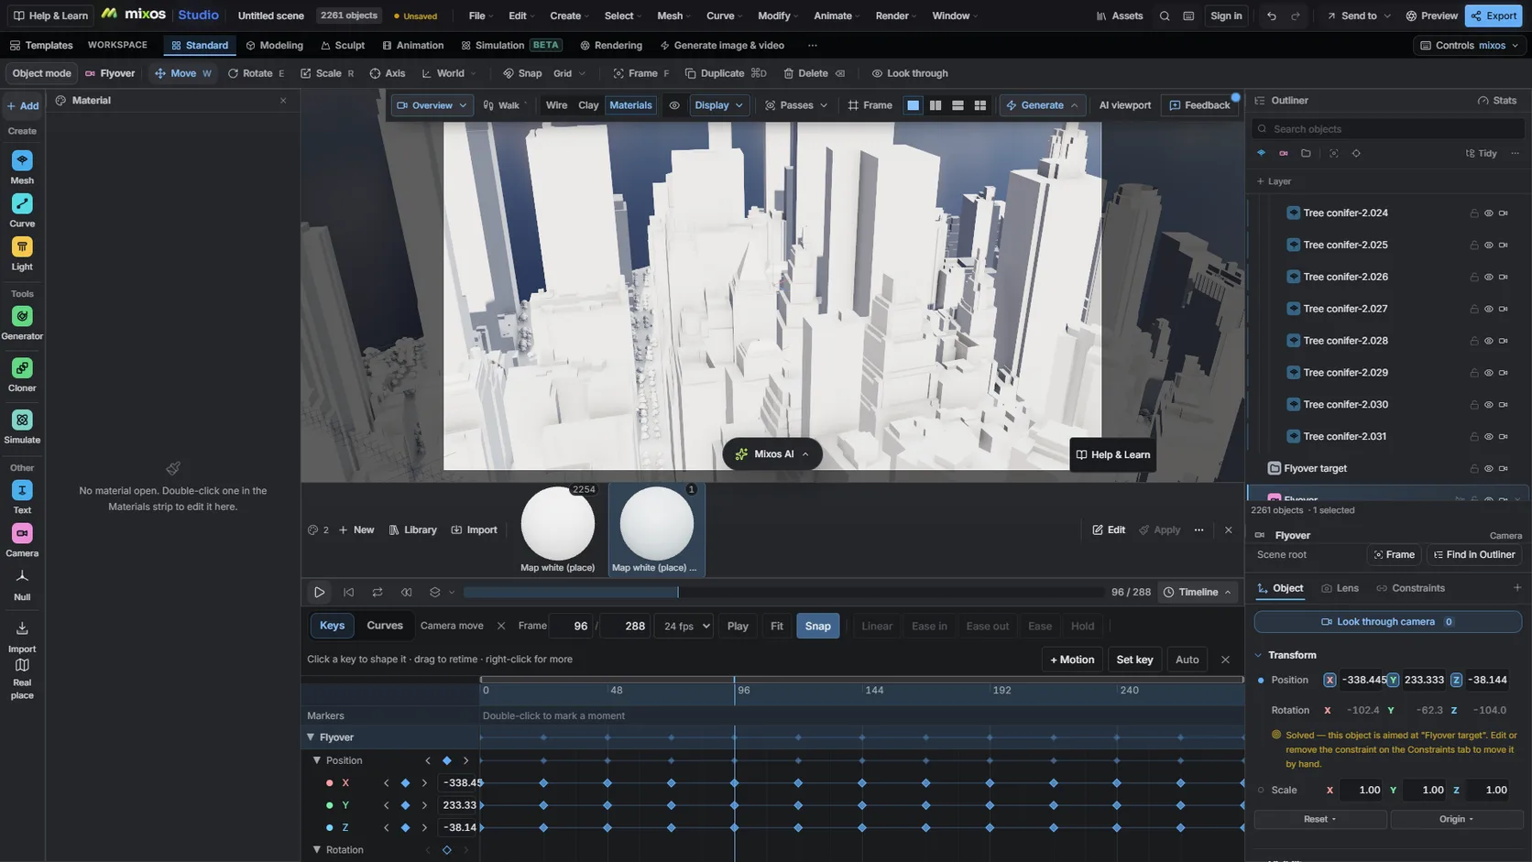Lock Tree conifer-2.026 object
Viewport: 1532px width, 862px height.
point(1474,278)
